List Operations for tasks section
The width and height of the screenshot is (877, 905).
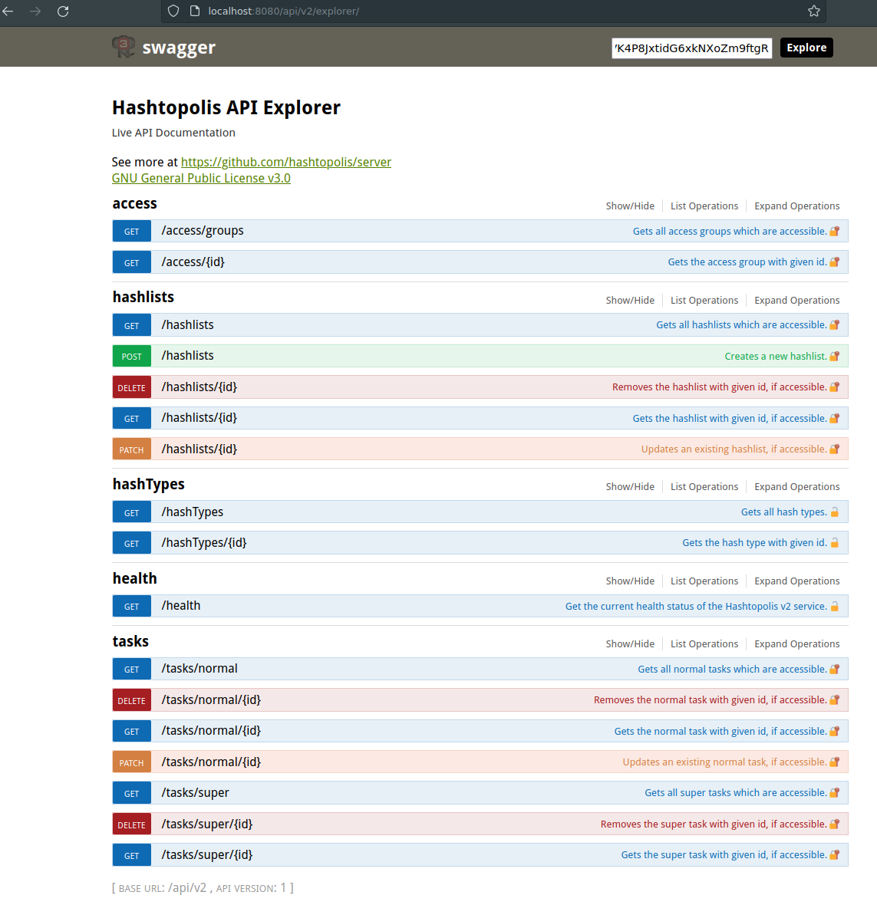[x=704, y=643]
